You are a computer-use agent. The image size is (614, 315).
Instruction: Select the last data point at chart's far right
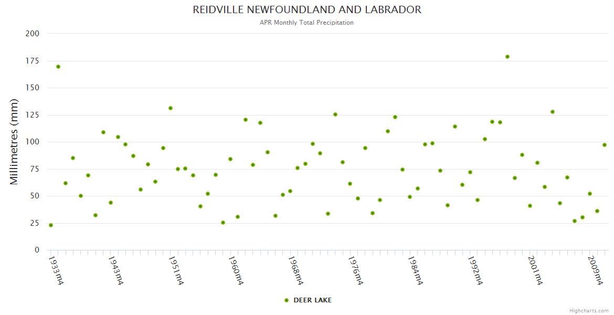pos(605,145)
